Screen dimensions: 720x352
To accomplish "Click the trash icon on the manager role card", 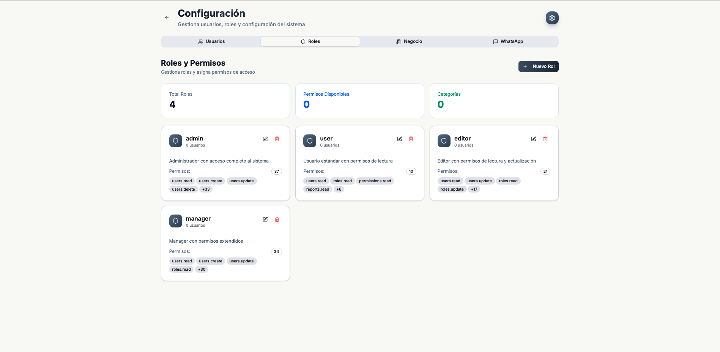I will [x=277, y=219].
